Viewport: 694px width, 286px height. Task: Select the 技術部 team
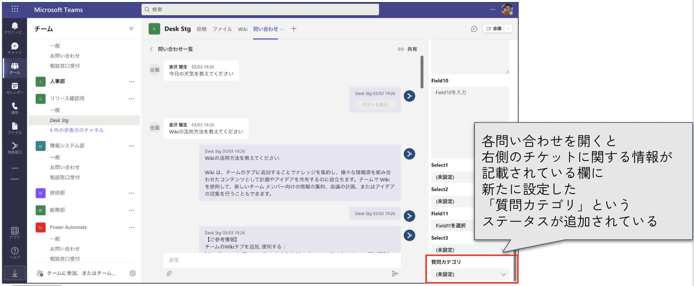click(x=57, y=193)
